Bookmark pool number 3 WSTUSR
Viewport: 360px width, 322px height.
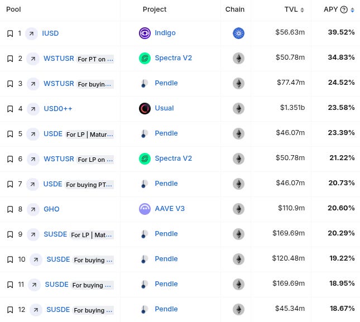10,84
